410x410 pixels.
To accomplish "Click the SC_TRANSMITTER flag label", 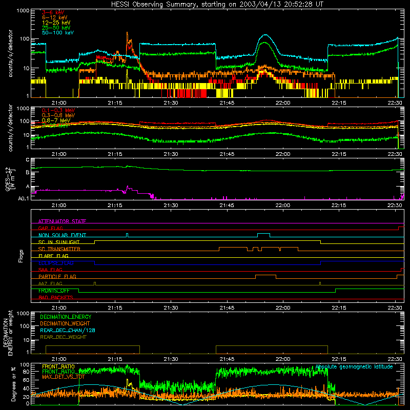I will (x=59, y=249).
